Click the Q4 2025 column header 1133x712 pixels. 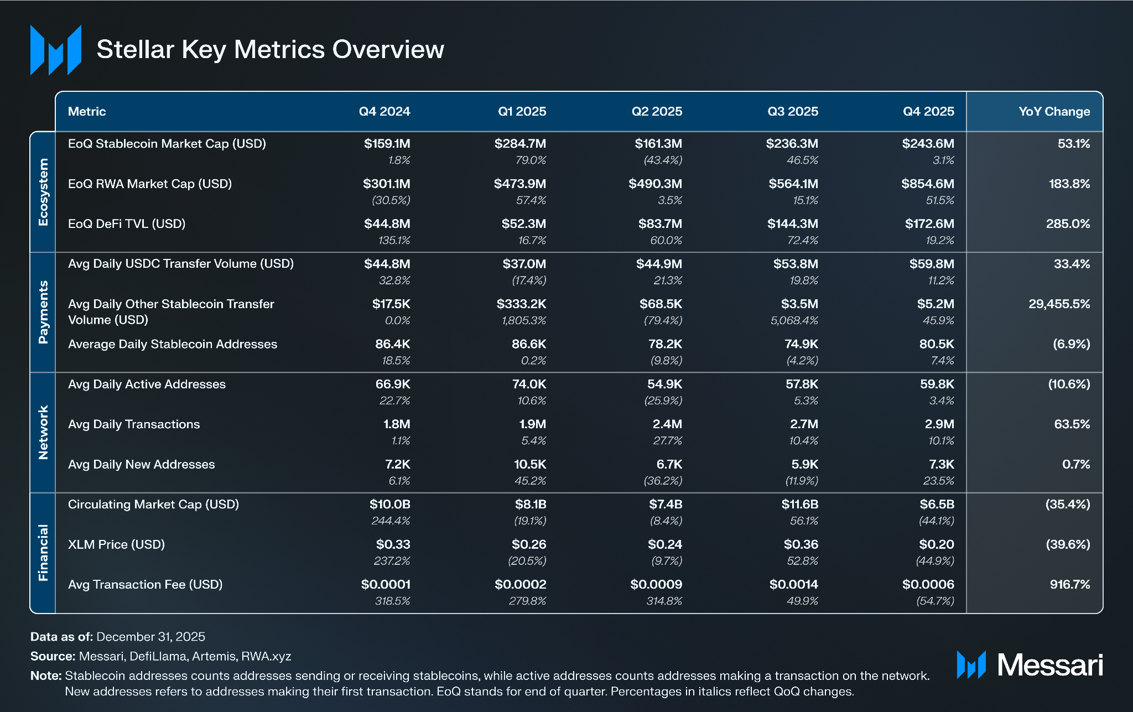click(928, 111)
